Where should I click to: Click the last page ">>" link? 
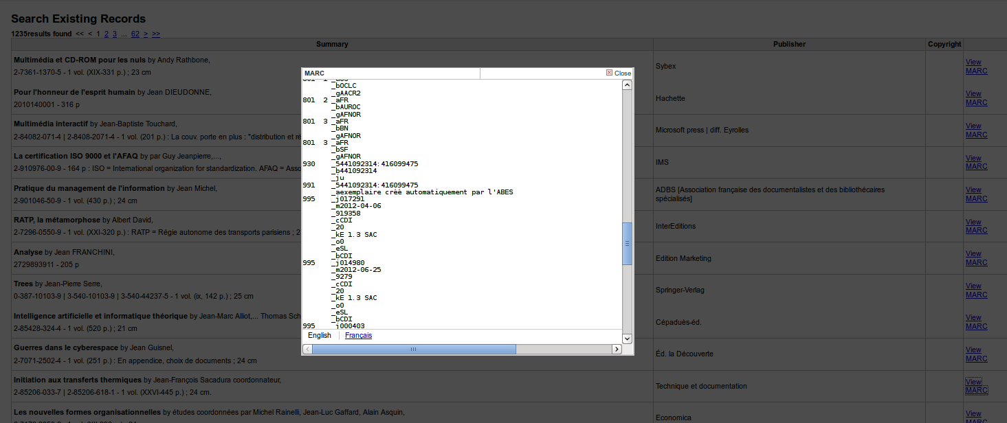tap(156, 34)
